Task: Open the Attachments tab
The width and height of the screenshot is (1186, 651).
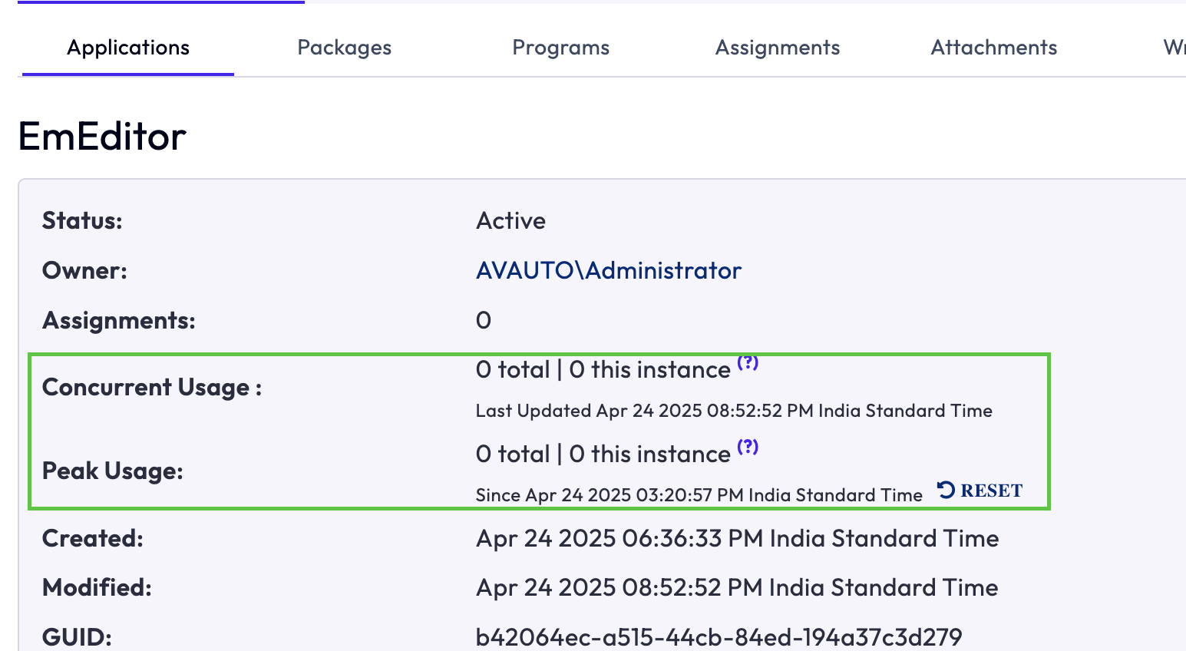Action: coord(994,48)
